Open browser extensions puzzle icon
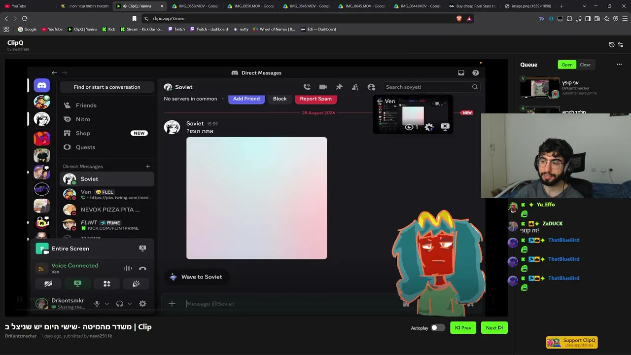 [x=569, y=19]
